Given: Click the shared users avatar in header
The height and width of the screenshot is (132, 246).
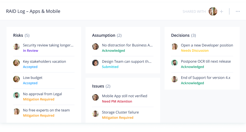Looking at the screenshot, I should click(x=213, y=11).
